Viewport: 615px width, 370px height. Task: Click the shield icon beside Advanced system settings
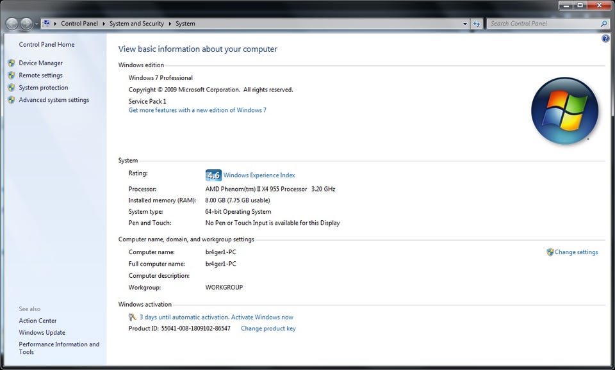[12, 100]
